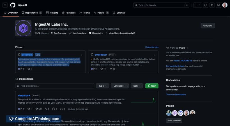Viewport: 230px width, 126px height.
Task: Go to IngestAI organization name
Action: coord(22,5)
